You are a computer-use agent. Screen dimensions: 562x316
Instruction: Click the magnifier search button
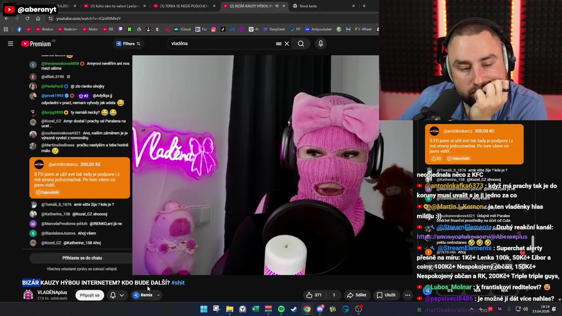301,43
